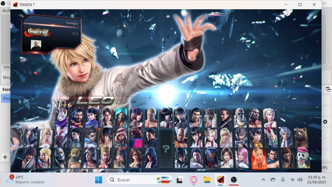Pick the Eliza vampire portrait

click(x=166, y=118)
